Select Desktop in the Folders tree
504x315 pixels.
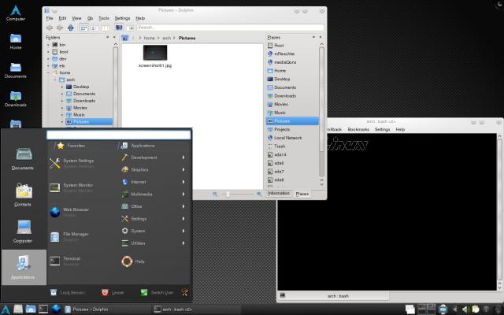click(x=77, y=87)
